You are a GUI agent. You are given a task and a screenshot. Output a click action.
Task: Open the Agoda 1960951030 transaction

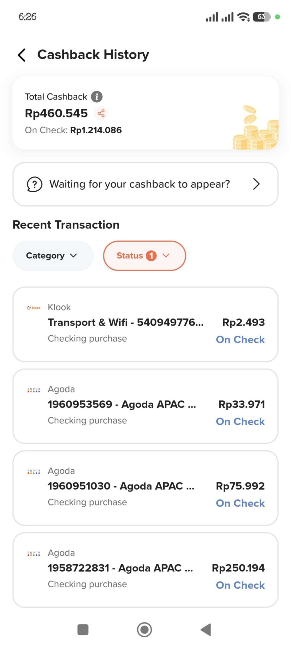(x=121, y=486)
